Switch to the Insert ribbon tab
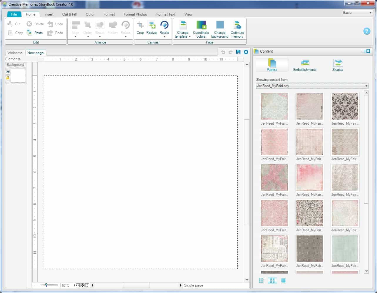 click(x=49, y=14)
